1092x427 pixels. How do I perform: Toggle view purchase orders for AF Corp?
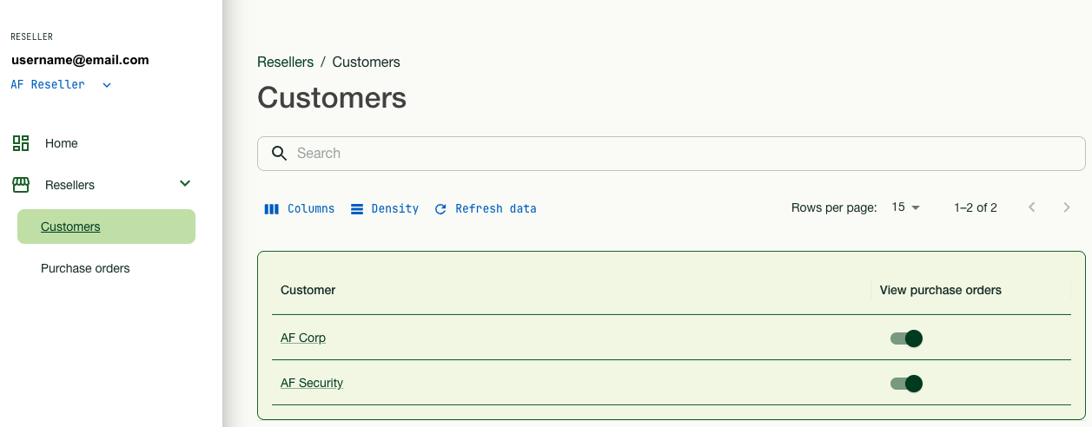(x=906, y=338)
